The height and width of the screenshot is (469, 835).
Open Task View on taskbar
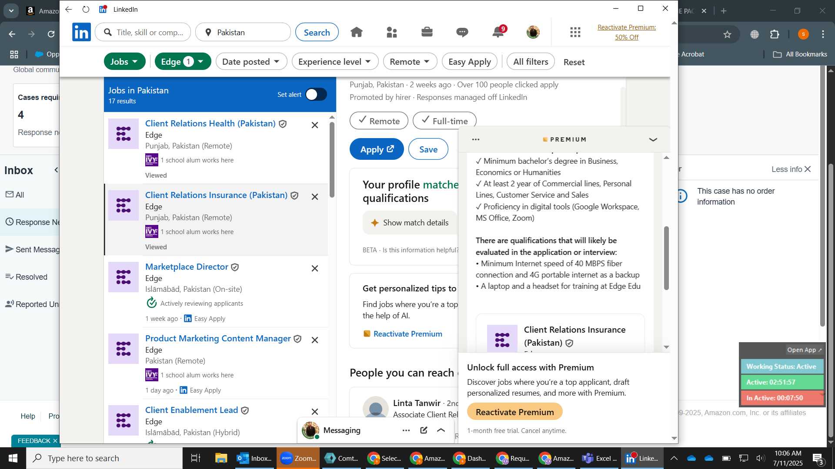[196, 458]
